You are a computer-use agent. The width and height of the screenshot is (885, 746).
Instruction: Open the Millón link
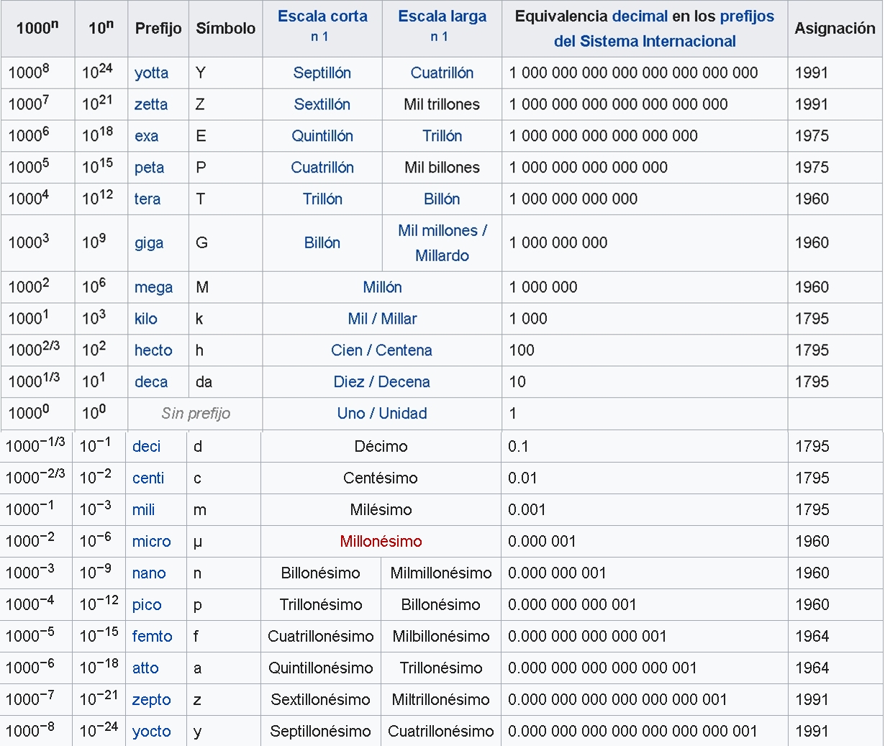coord(382,287)
